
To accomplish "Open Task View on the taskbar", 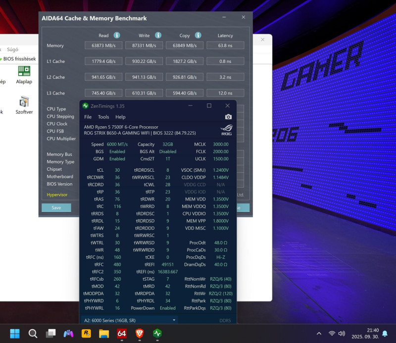I will click(51, 334).
